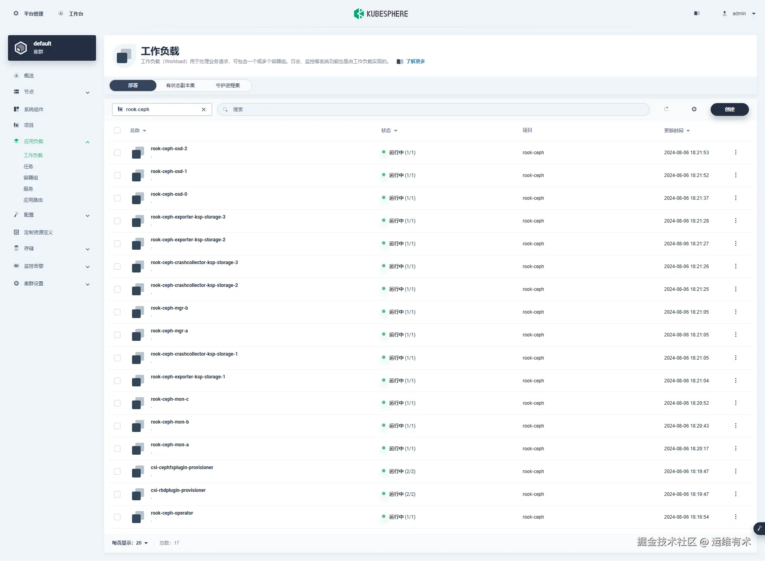The width and height of the screenshot is (765, 561).
Task: Tick the csi-rbdplugin-provisioner checkbox
Action: (x=117, y=494)
